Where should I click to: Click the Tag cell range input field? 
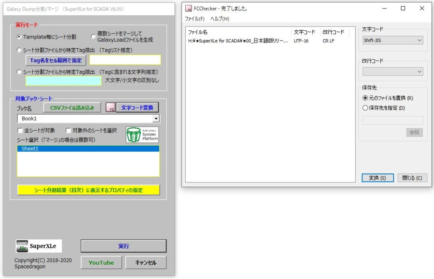pos(125,60)
